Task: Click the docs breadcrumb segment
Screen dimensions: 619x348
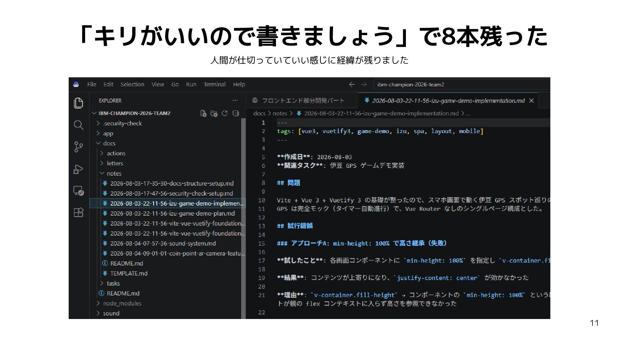Action: click(x=259, y=113)
